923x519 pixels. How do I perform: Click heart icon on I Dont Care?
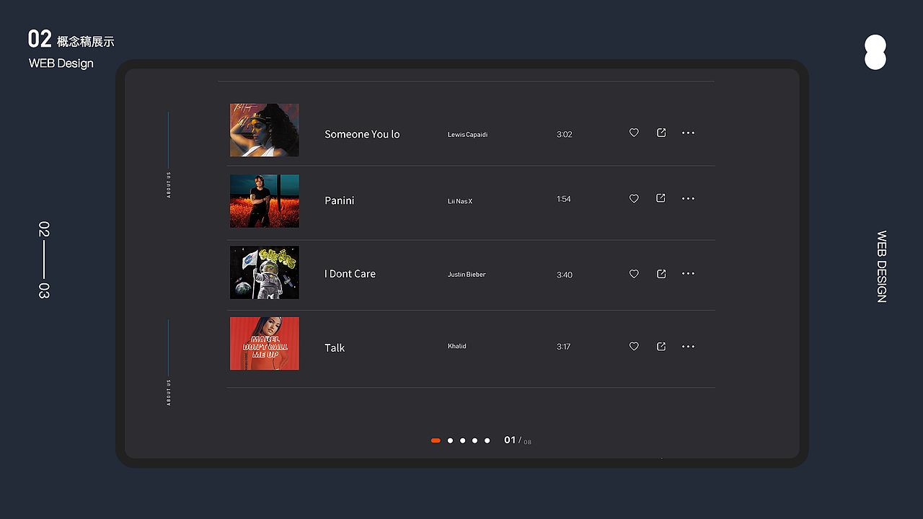634,274
